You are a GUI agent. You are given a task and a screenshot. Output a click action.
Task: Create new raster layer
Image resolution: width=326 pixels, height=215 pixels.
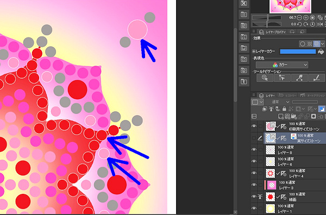[281, 117]
